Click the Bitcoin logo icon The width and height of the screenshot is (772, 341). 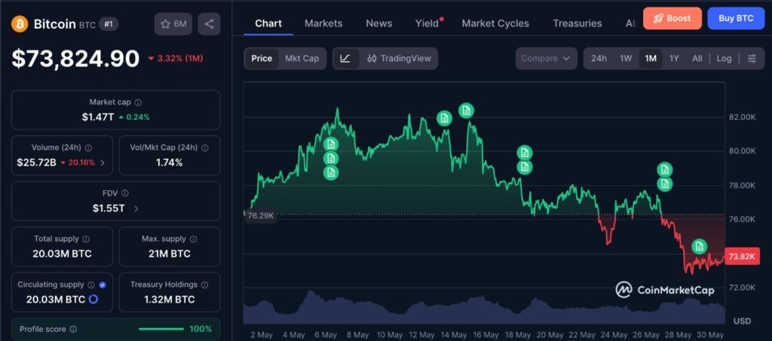(x=20, y=23)
